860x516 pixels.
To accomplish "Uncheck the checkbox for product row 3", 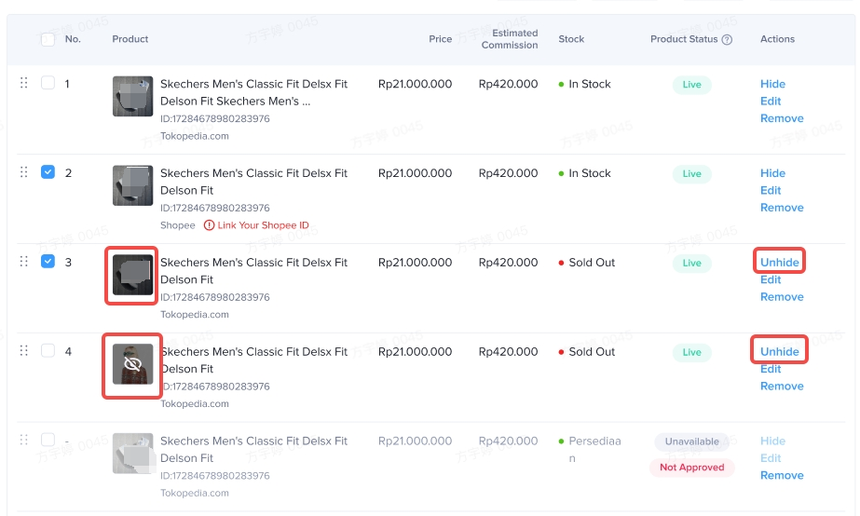I will click(48, 262).
